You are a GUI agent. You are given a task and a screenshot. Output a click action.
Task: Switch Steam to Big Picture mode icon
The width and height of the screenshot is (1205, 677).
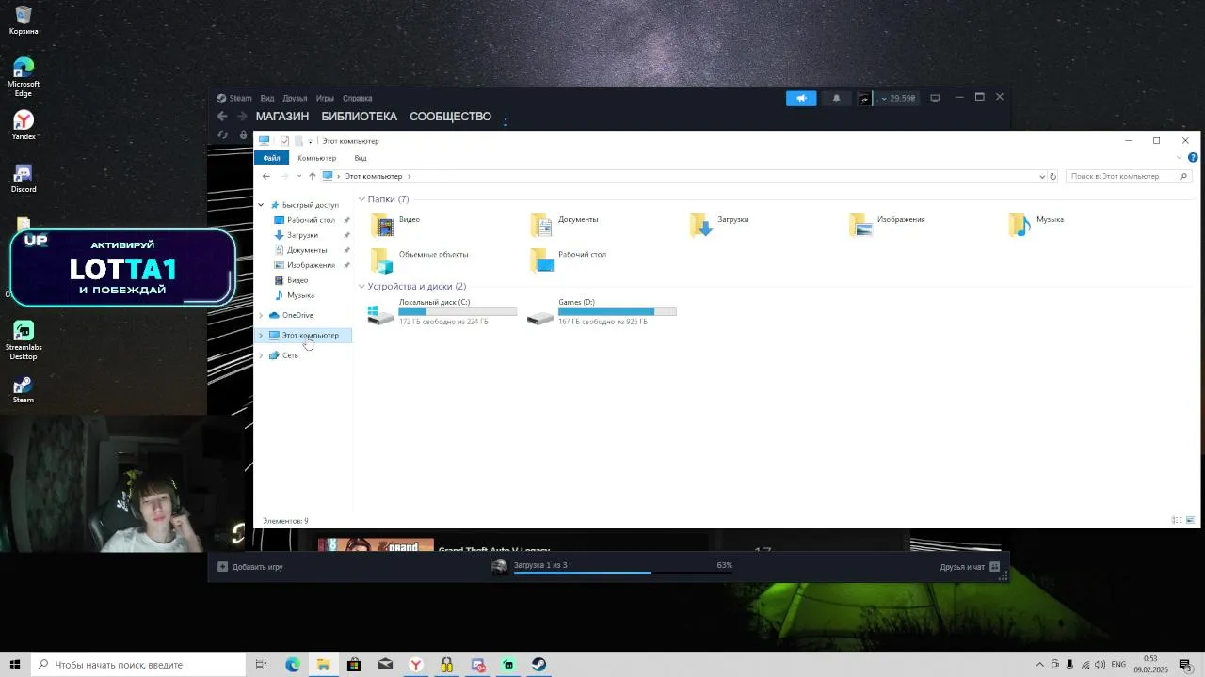click(x=935, y=98)
